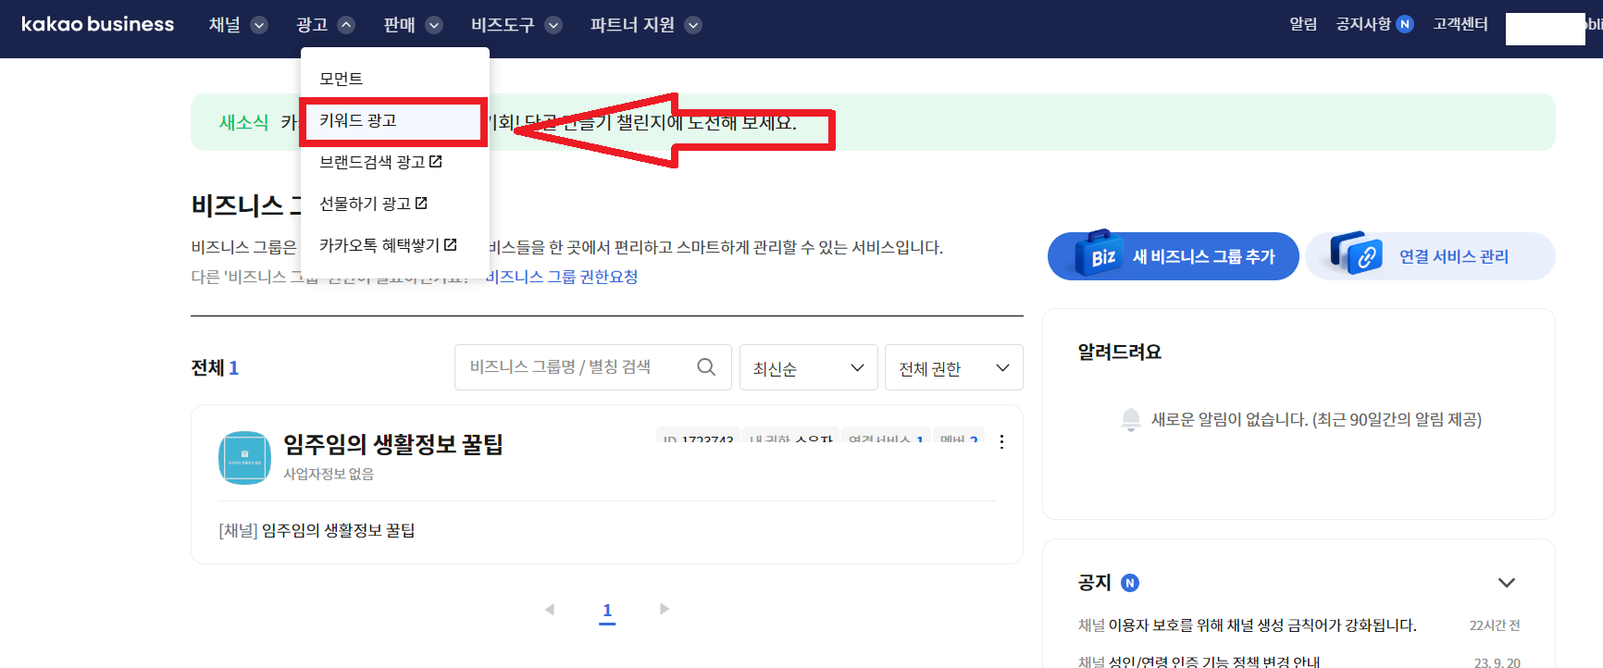Click external-link icon next to 브랜드검색 광고
Image resolution: width=1603 pixels, height=668 pixels.
click(436, 161)
